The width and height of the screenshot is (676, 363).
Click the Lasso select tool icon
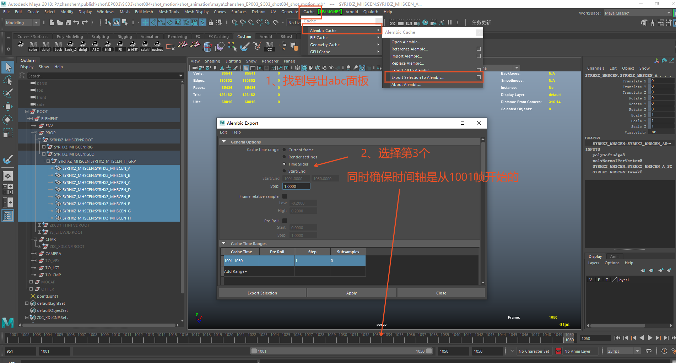(8, 81)
